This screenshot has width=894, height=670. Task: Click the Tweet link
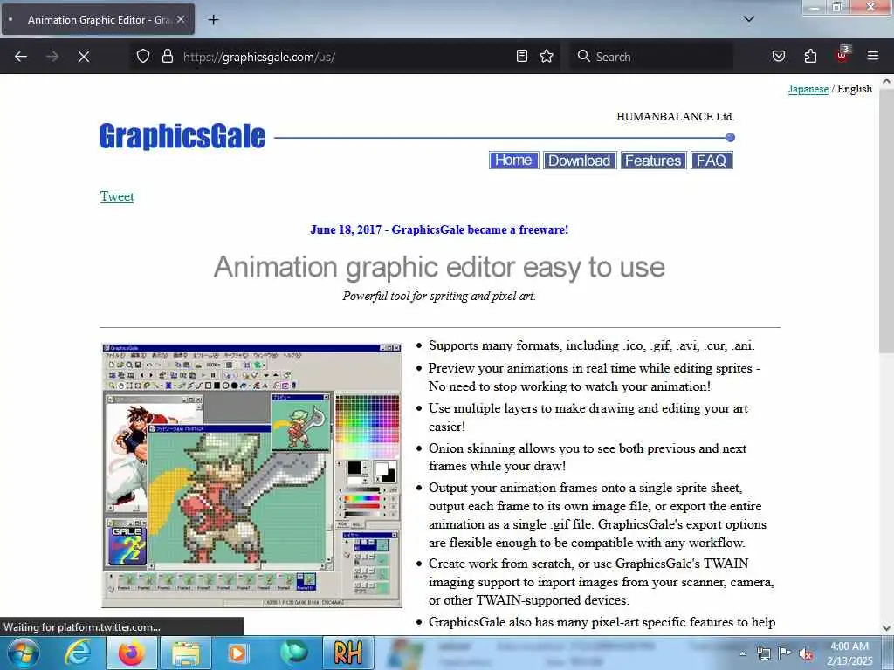[117, 196]
